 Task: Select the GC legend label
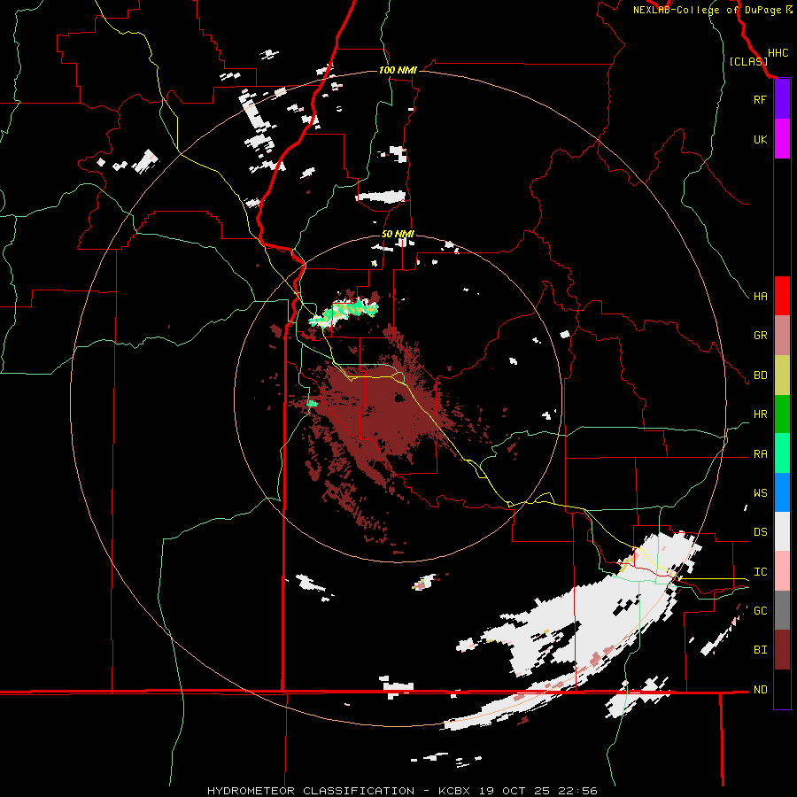point(760,611)
